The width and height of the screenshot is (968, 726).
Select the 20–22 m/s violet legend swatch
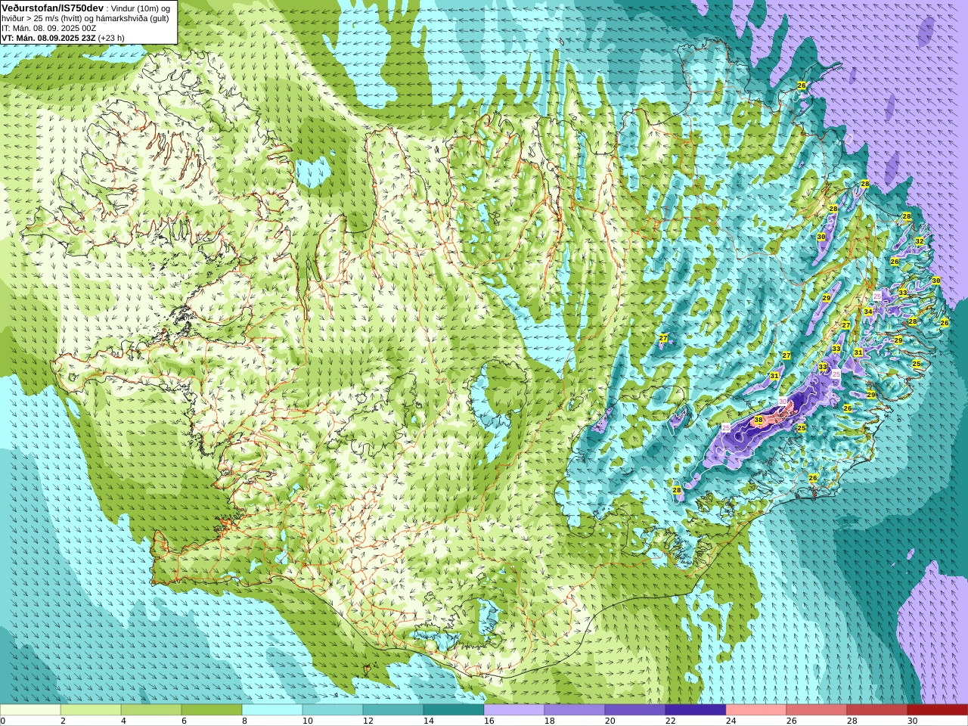tap(635, 710)
